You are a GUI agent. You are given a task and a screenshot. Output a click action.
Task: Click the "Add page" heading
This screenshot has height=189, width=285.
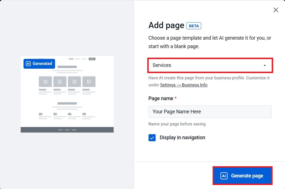(166, 25)
